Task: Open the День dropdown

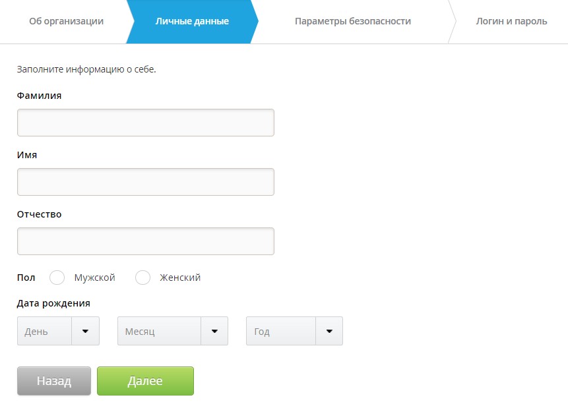Action: pyautogui.click(x=58, y=332)
